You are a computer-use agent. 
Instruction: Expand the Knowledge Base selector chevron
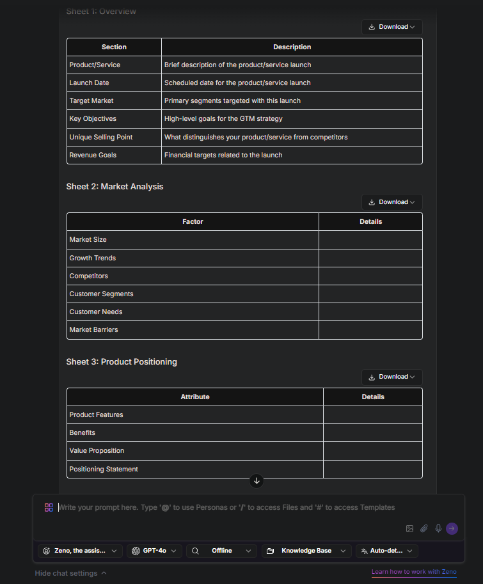[343, 551]
